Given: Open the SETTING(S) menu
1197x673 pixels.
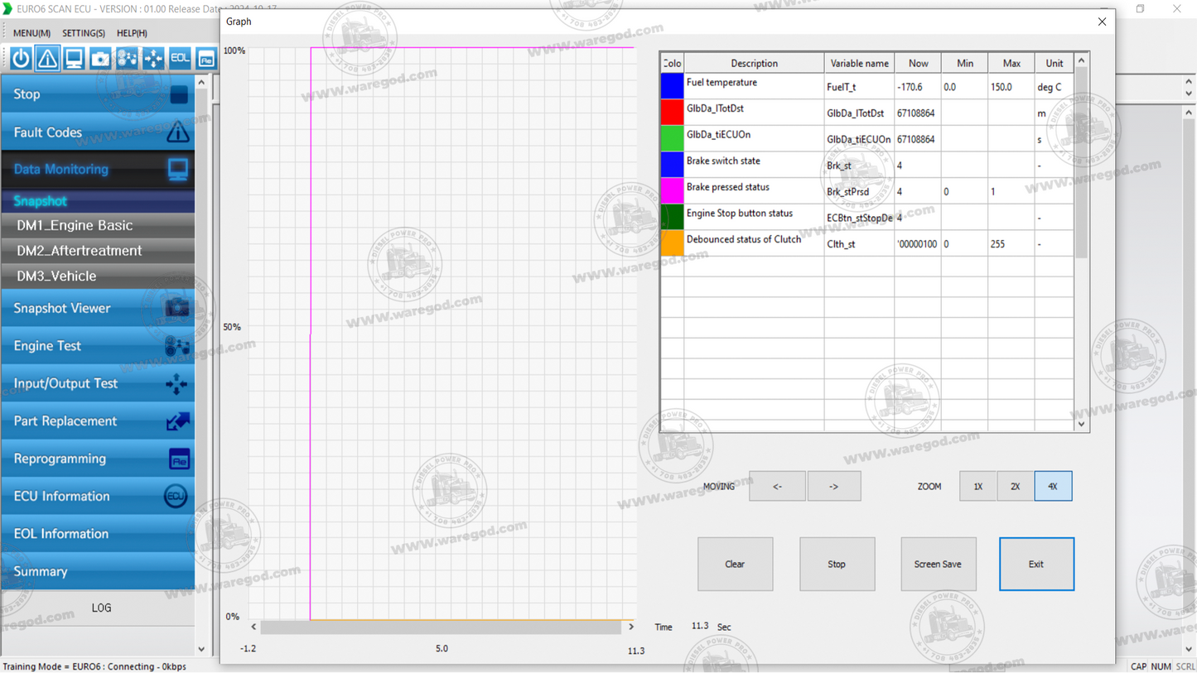Looking at the screenshot, I should (83, 33).
